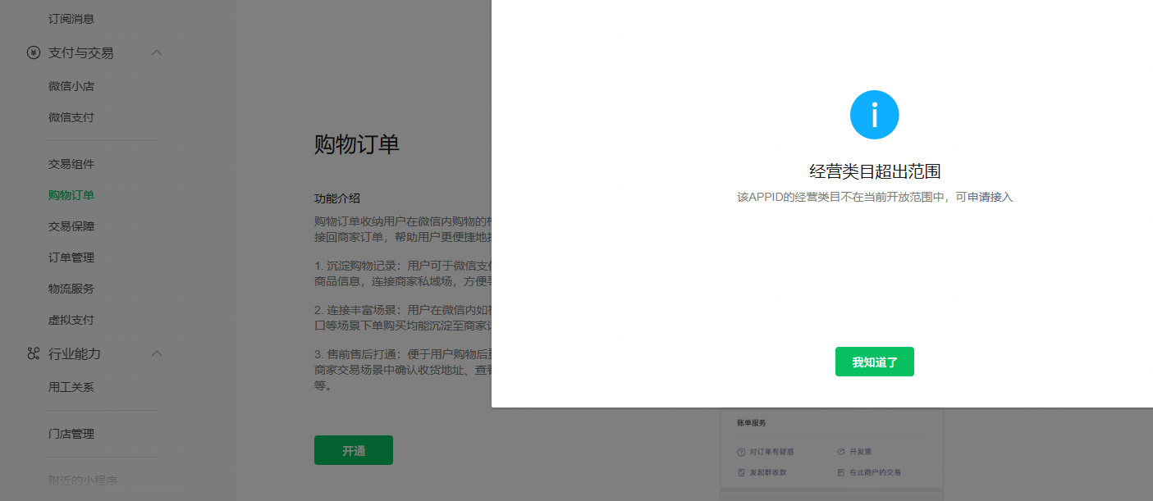This screenshot has width=1153, height=501.
Task: Click the 发起群收款 icon
Action: click(741, 472)
